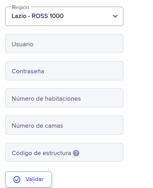
Task: Focus the Usuario input field
Action: click(x=64, y=44)
